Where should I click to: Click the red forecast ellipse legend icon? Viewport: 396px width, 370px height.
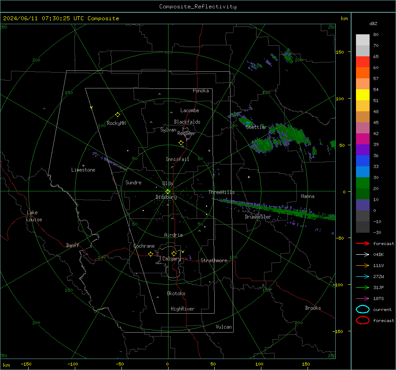[x=363, y=320]
